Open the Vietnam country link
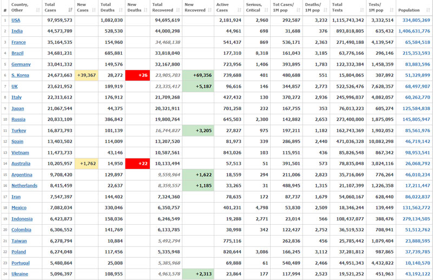Image resolution: width=433 pixels, height=280 pixels. [x=20, y=153]
